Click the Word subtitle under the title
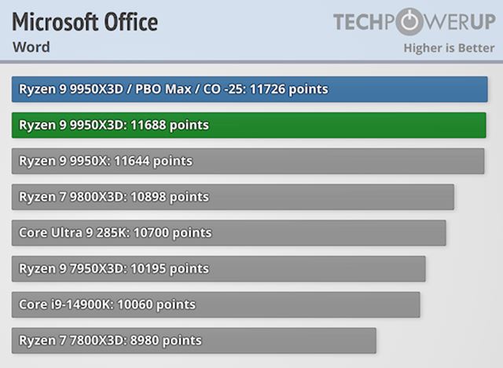Viewport: 503px width, 368px height. coord(31,47)
